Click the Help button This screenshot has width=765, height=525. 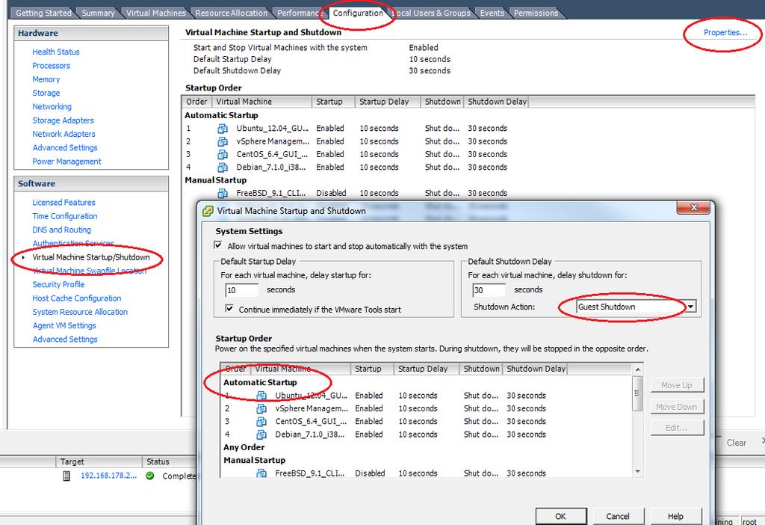click(675, 516)
